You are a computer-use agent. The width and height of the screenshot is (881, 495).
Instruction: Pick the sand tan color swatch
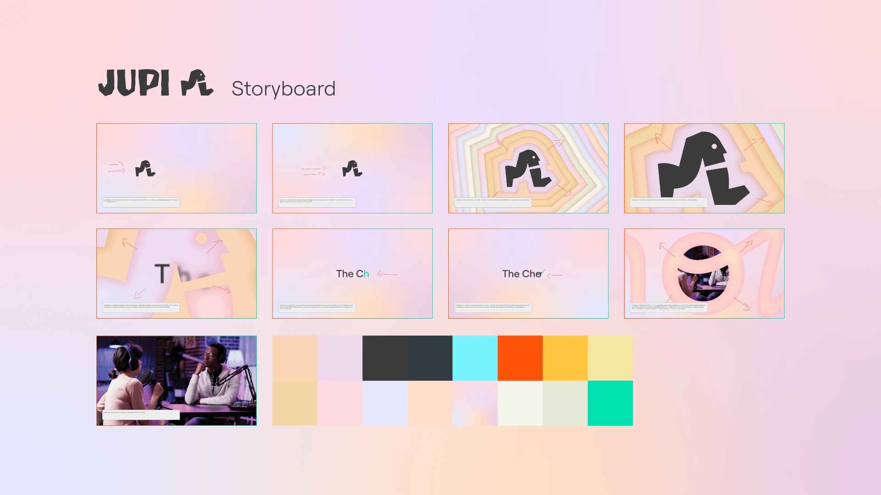pyautogui.click(x=295, y=403)
